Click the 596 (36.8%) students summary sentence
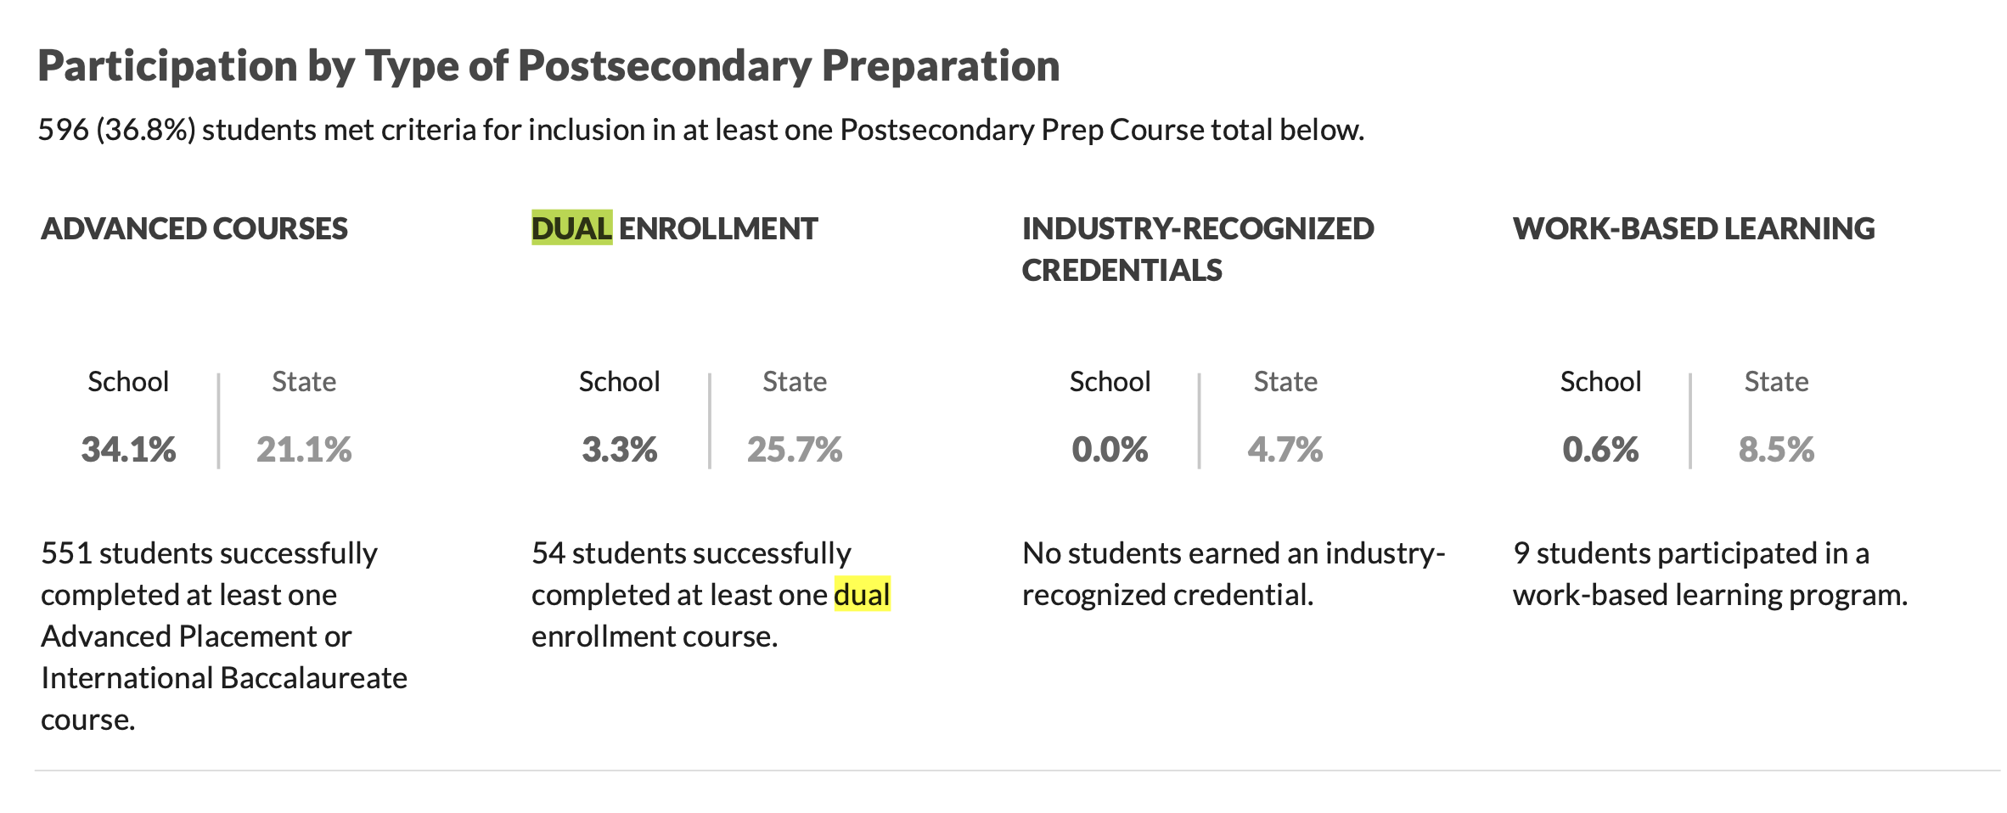 coord(701,130)
